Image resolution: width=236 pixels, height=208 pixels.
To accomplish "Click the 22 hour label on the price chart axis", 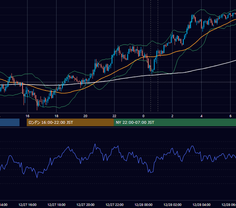I will click(115, 116).
